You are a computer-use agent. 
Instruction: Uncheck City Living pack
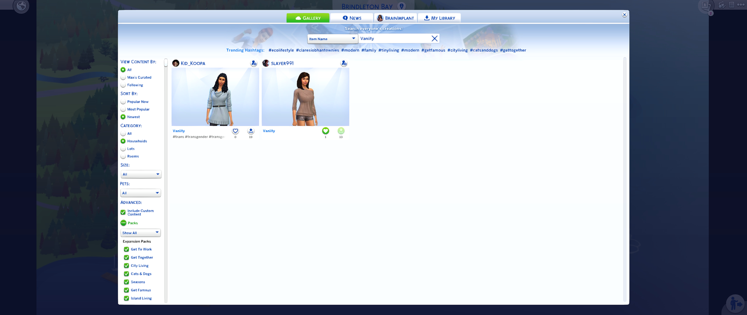point(126,266)
